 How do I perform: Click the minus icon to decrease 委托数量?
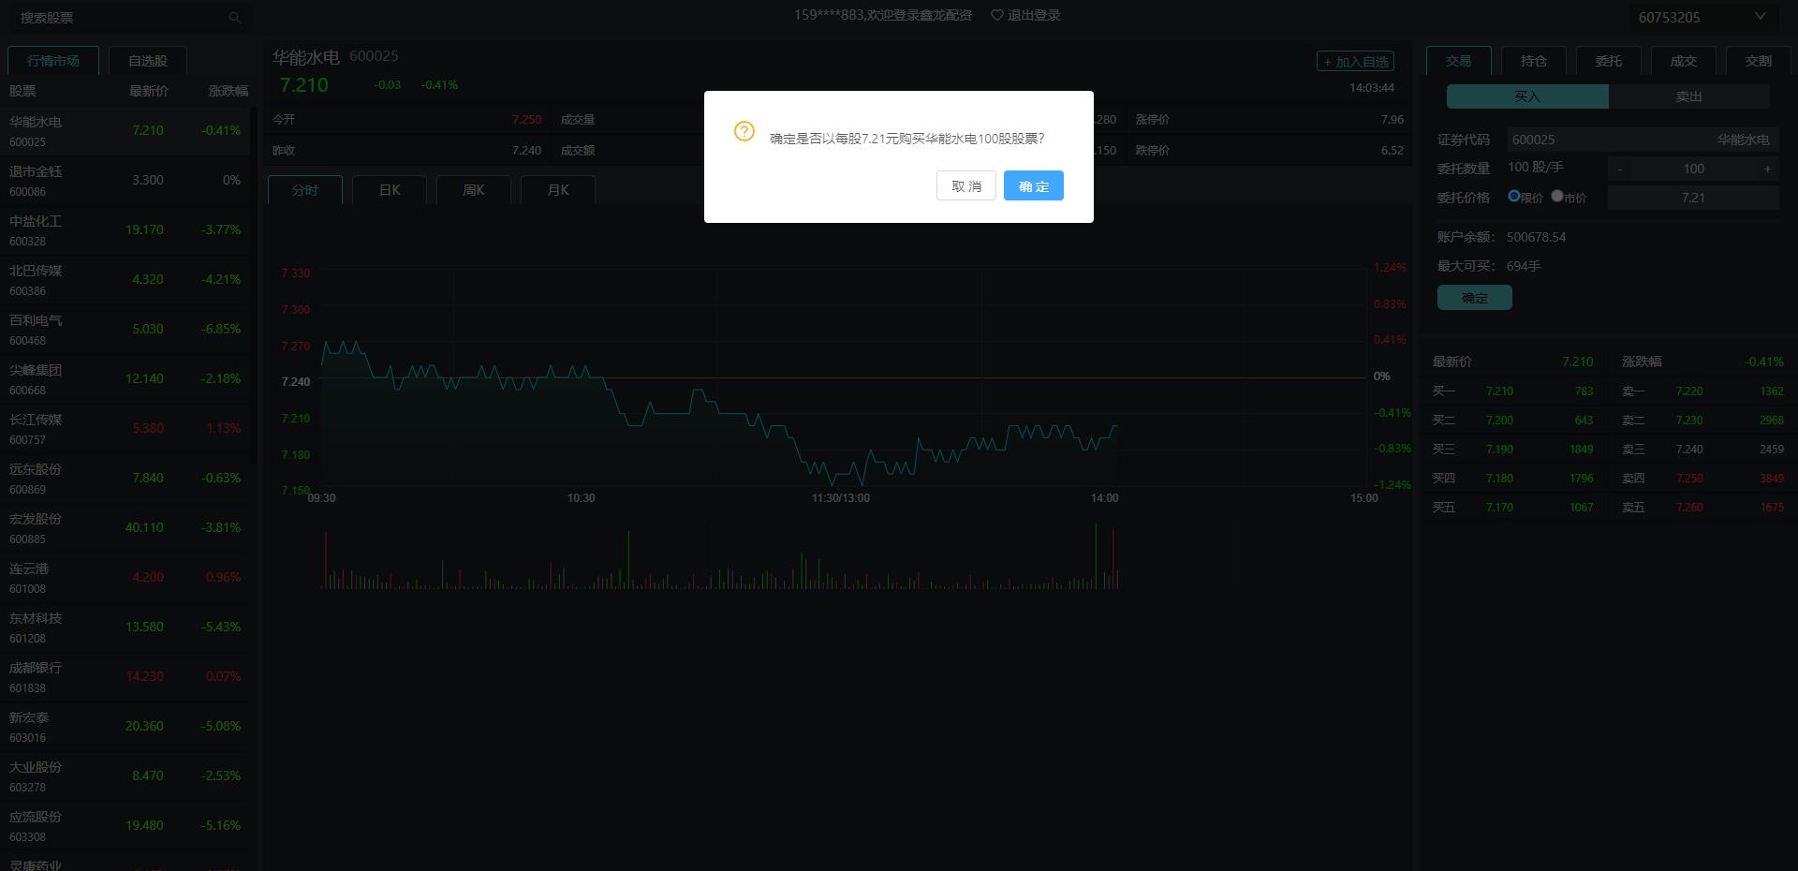[1619, 169]
